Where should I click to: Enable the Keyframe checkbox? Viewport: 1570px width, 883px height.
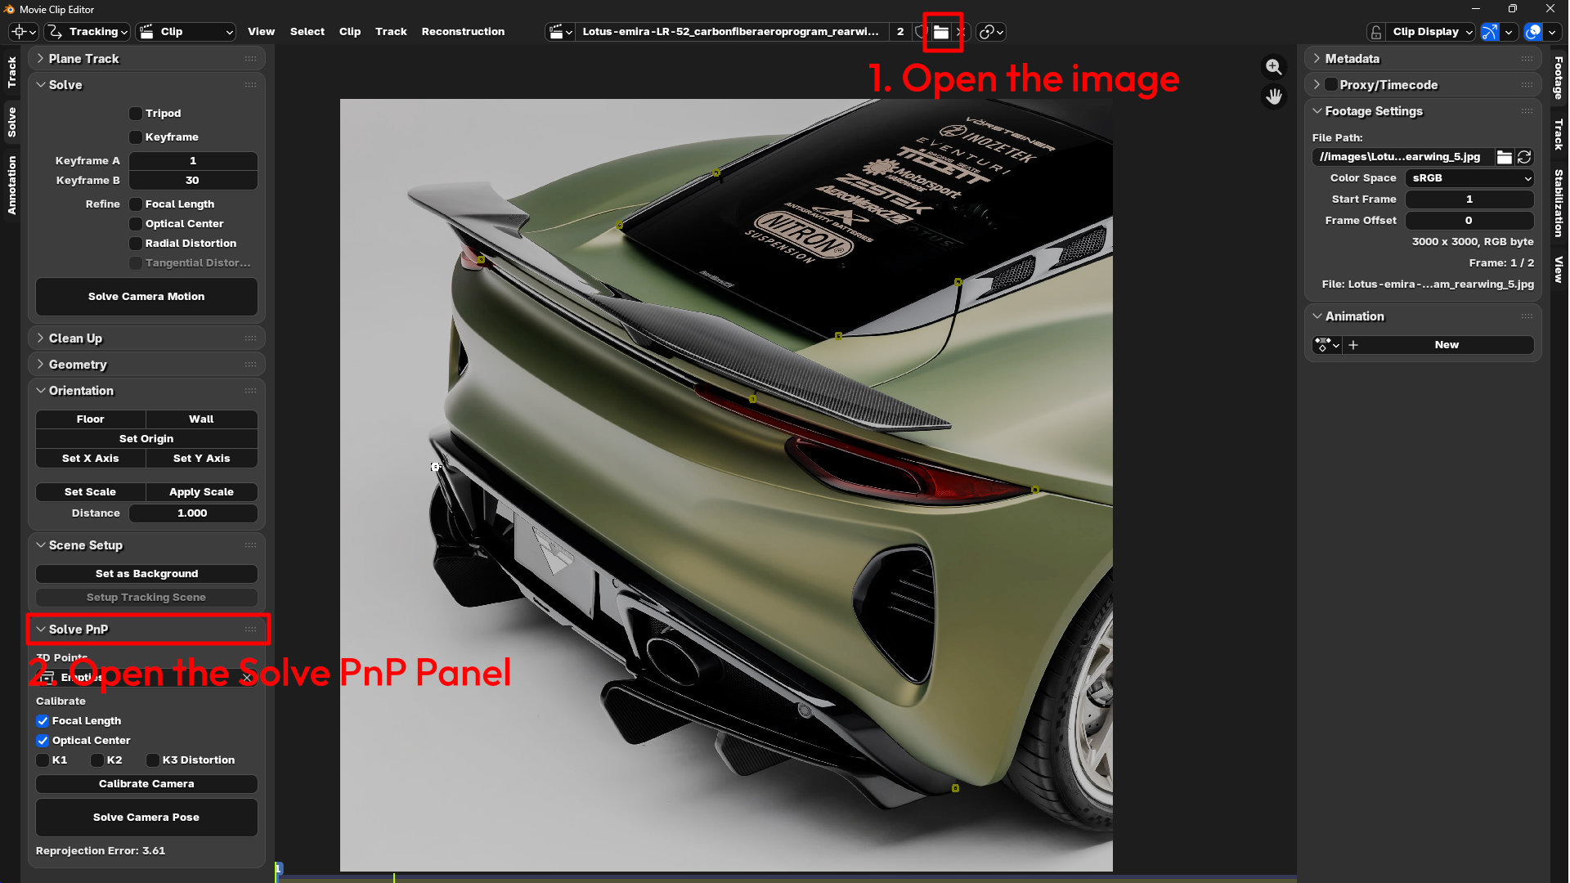tap(136, 137)
